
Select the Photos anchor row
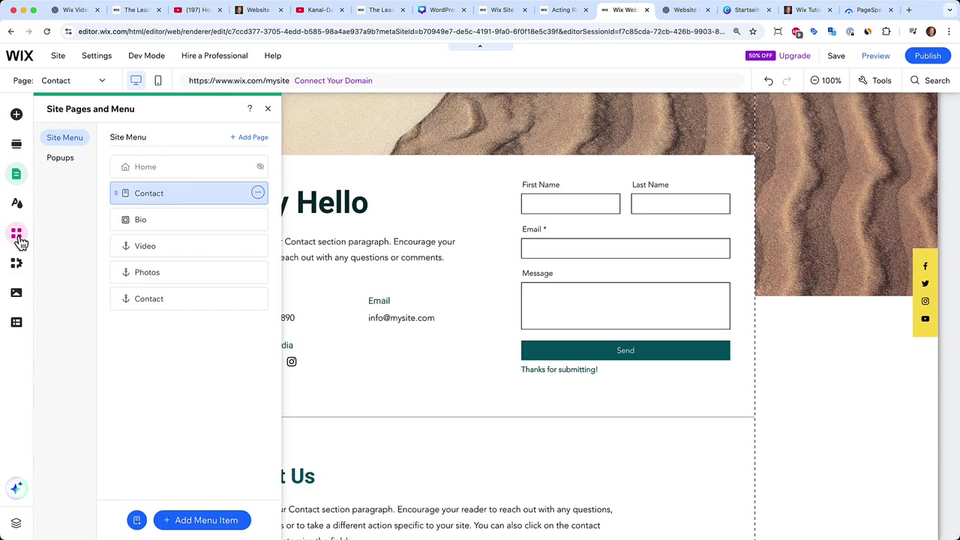188,272
